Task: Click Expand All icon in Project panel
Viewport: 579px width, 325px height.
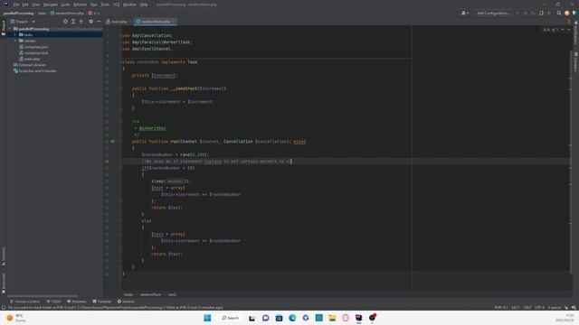Action: [x=73, y=22]
